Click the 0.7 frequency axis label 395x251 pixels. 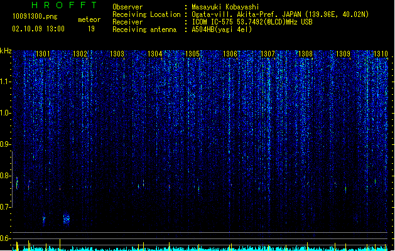click(6, 207)
